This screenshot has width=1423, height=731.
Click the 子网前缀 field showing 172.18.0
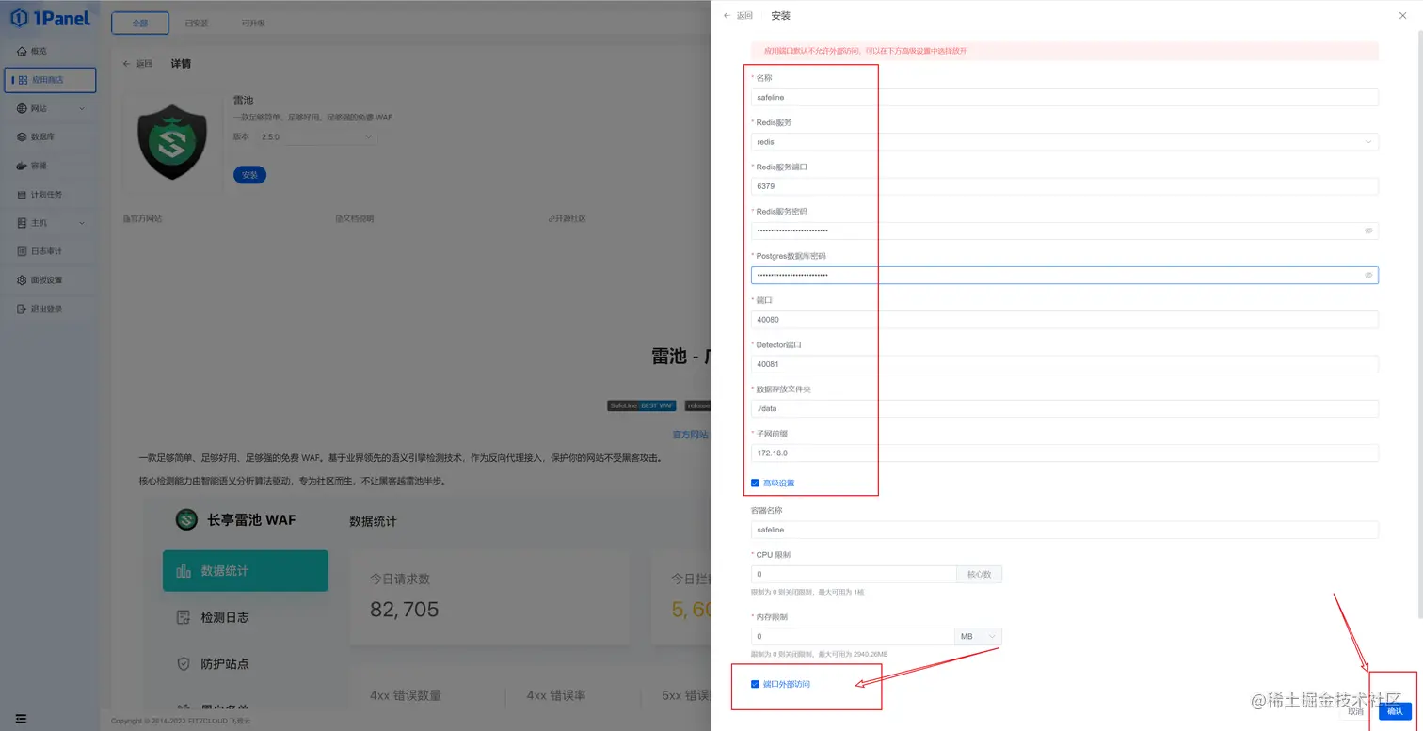[x=1064, y=453]
